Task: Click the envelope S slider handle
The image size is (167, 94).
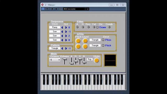Action: [x=80, y=59]
